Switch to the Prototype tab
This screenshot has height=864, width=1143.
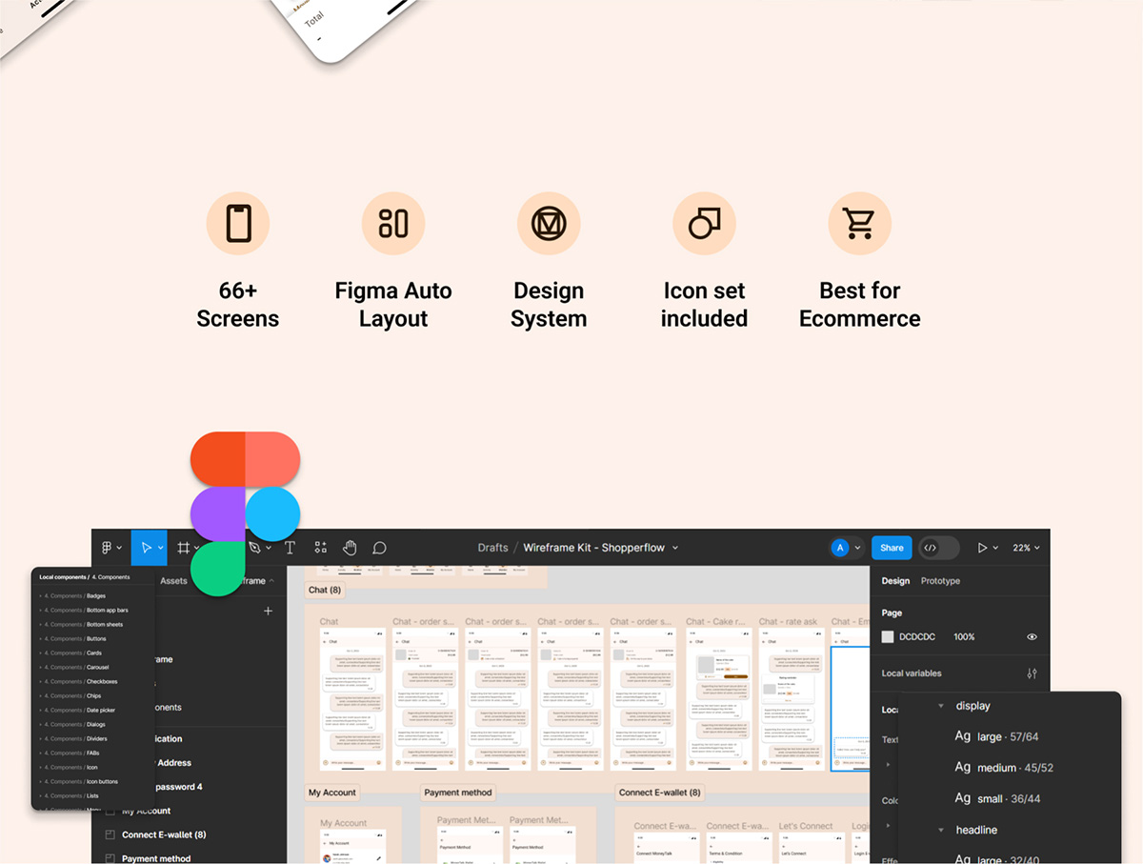pyautogui.click(x=940, y=581)
